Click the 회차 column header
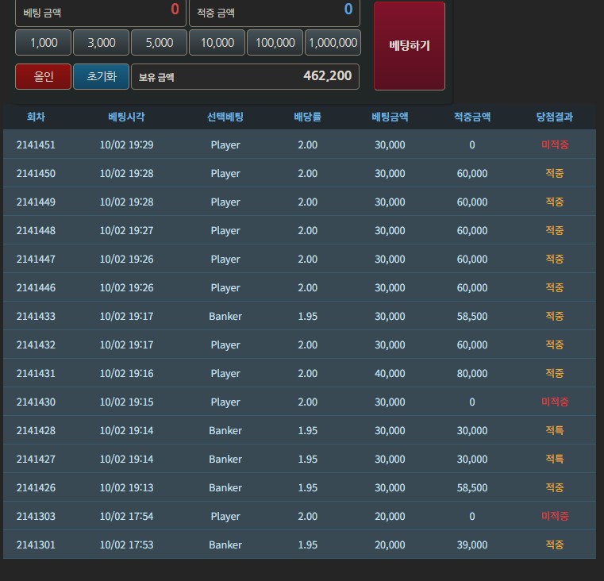604x581 pixels. point(36,117)
